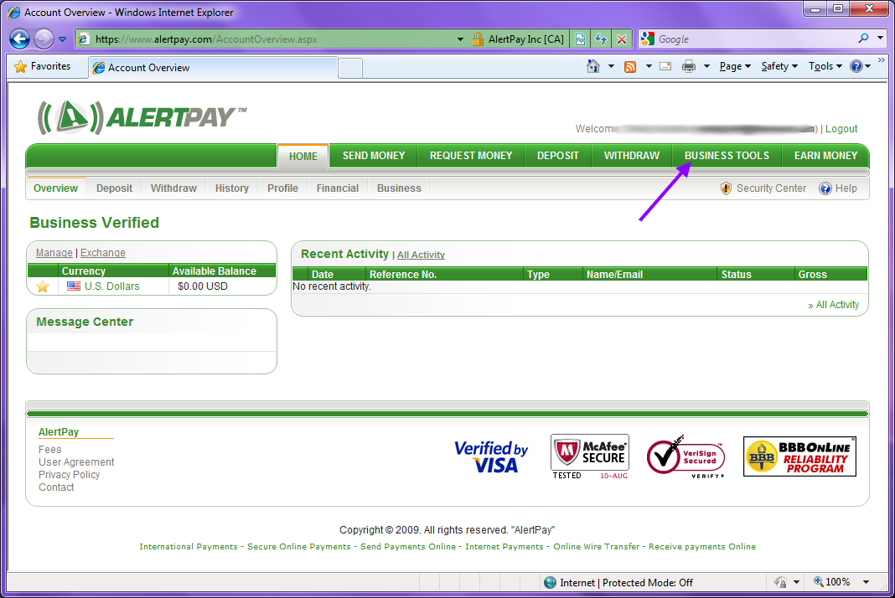Click the Refresh page icon
The image size is (895, 598).
click(x=601, y=39)
